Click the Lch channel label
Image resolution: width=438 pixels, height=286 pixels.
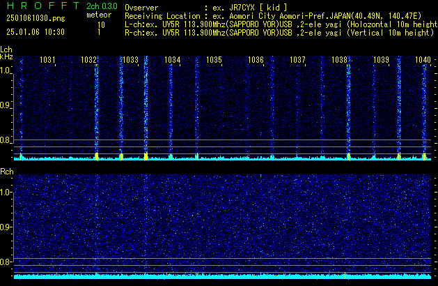6,50
